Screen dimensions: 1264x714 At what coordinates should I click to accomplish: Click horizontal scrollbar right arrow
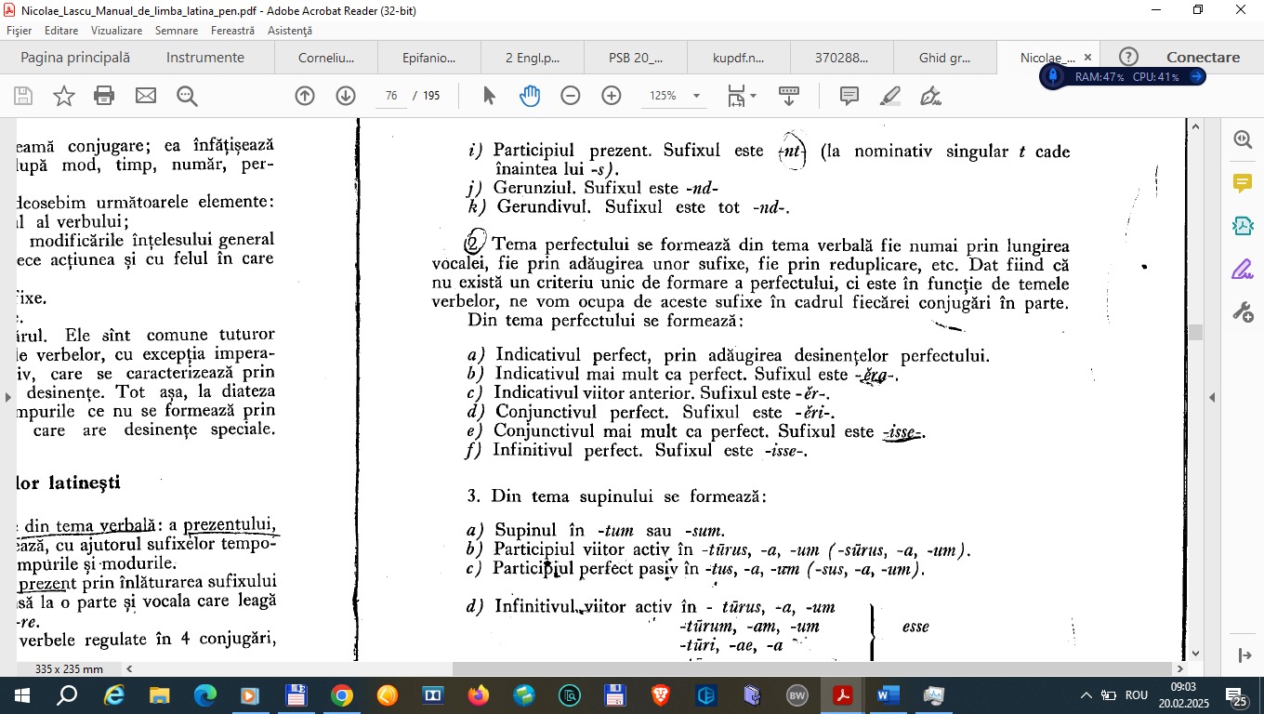coord(1180,668)
